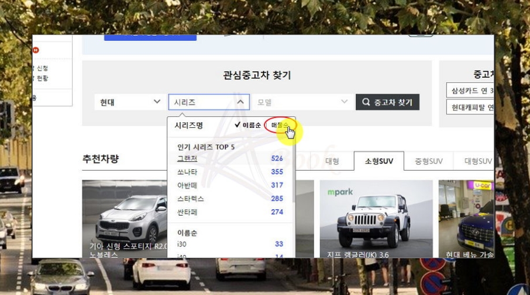
Task: Collapse the 시리즈 dropdown
Action: click(209, 102)
